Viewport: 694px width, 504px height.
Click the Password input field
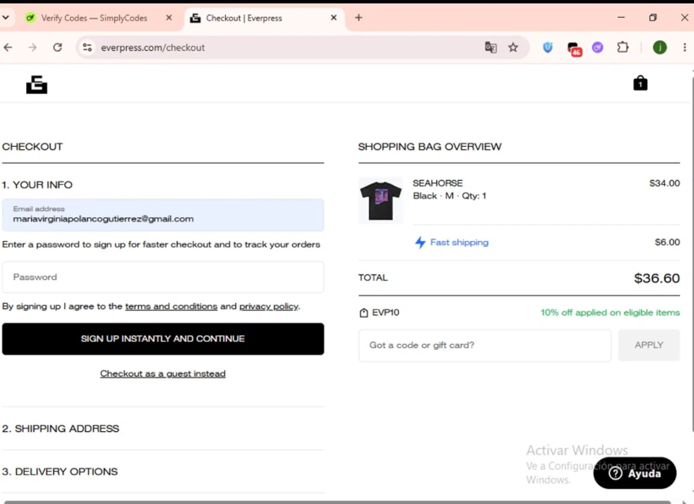(x=163, y=277)
